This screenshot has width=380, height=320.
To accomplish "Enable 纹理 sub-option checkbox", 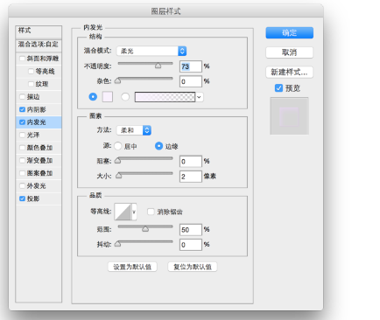I will click(31, 84).
